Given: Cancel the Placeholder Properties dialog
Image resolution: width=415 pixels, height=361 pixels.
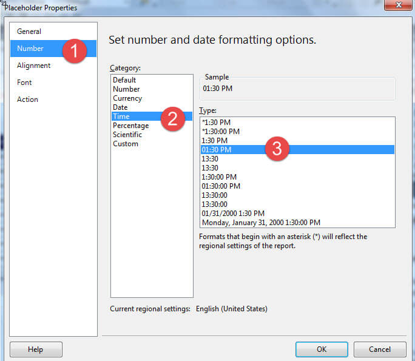Looking at the screenshot, I should 380,349.
